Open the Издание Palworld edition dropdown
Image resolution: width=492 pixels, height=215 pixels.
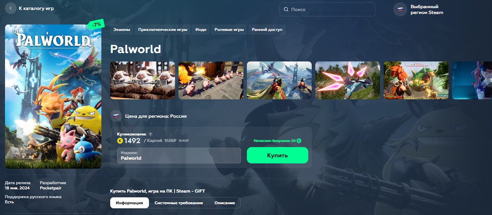[179, 155]
